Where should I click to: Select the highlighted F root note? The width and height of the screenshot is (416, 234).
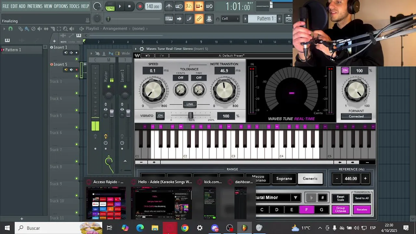306,210
